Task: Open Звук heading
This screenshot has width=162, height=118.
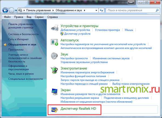Action: click(x=64, y=54)
